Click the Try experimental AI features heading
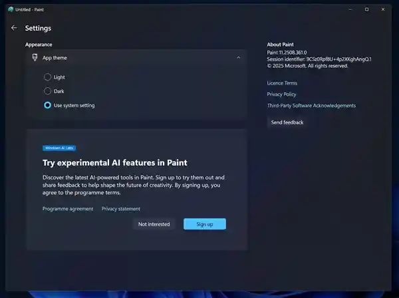 pyautogui.click(x=115, y=162)
